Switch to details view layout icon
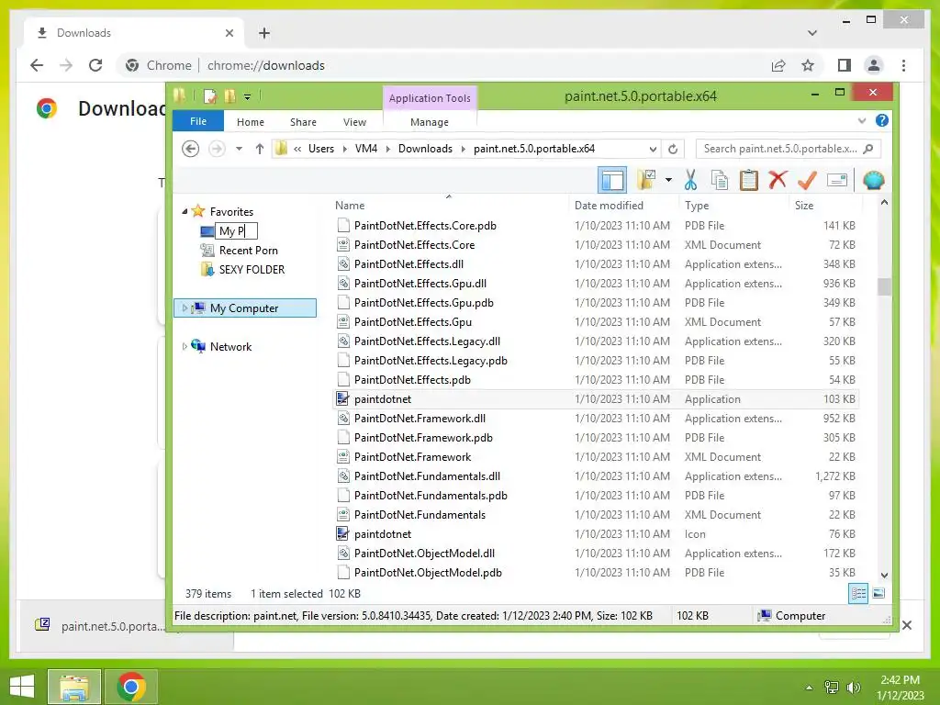Image resolution: width=940 pixels, height=705 pixels. pos(858,594)
